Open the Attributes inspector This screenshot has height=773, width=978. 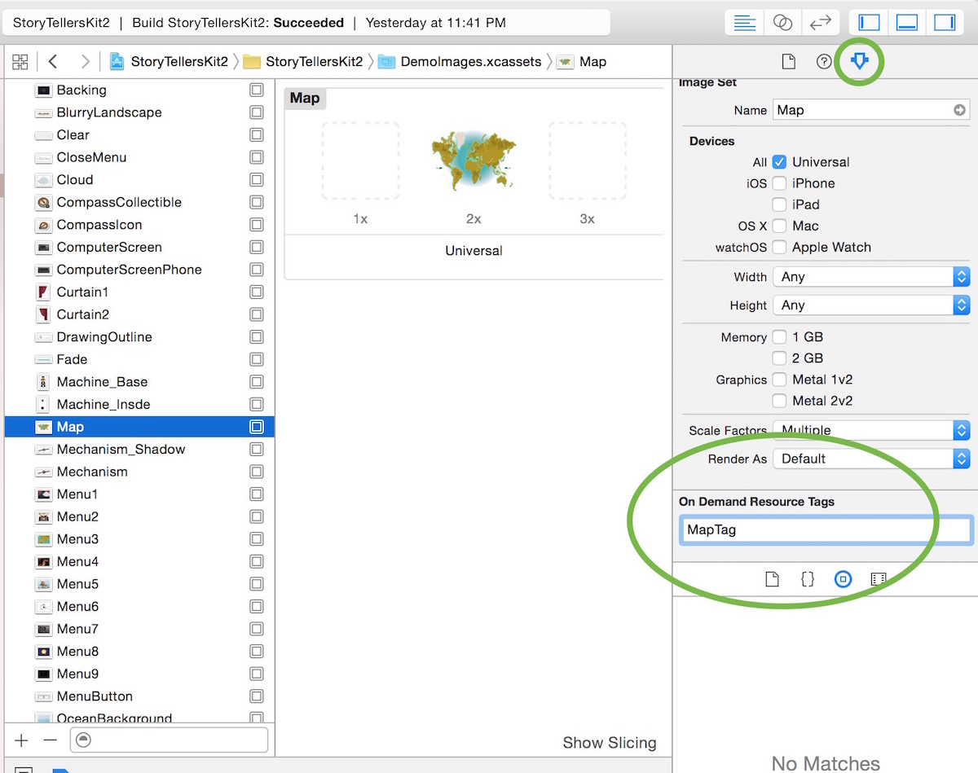859,60
